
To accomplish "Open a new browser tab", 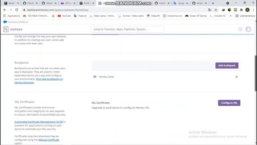I will pos(213,3).
